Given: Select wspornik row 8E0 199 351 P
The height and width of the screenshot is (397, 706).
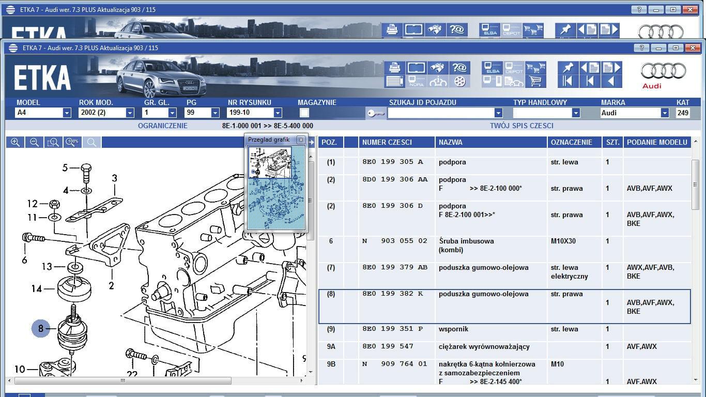Looking at the screenshot, I should tap(504, 333).
